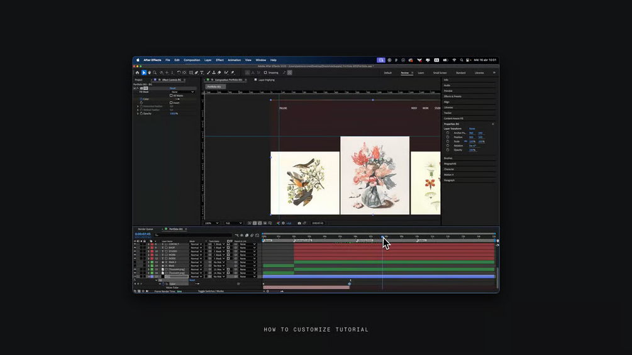Click the Portfolio 001 breadcrumb button in viewer
The image size is (632, 355).
coord(215,87)
